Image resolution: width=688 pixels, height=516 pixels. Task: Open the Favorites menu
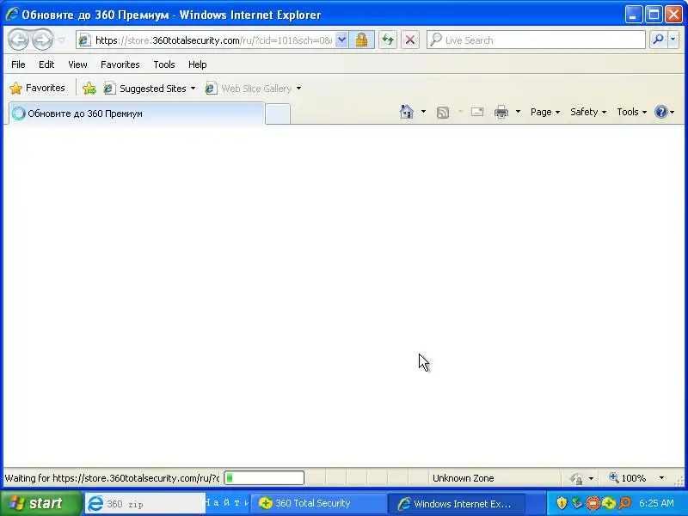(120, 64)
